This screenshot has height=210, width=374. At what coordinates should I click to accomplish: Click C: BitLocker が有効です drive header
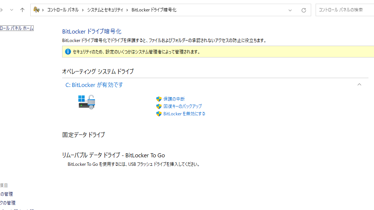click(x=94, y=85)
